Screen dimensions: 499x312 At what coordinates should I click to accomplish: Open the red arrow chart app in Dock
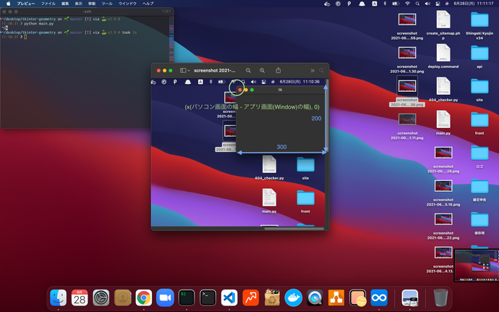pos(250,298)
